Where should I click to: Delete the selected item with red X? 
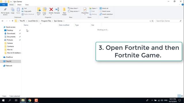point(51,11)
